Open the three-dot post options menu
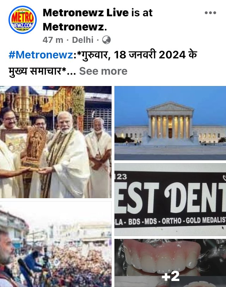226x287 pixels. 210,13
